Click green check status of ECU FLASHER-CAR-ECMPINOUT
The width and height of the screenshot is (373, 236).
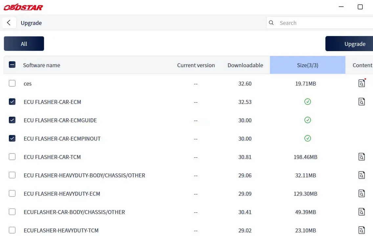308,138
